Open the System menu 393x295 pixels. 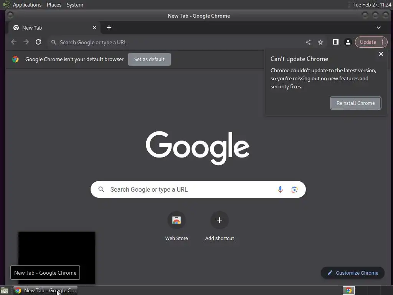click(75, 5)
